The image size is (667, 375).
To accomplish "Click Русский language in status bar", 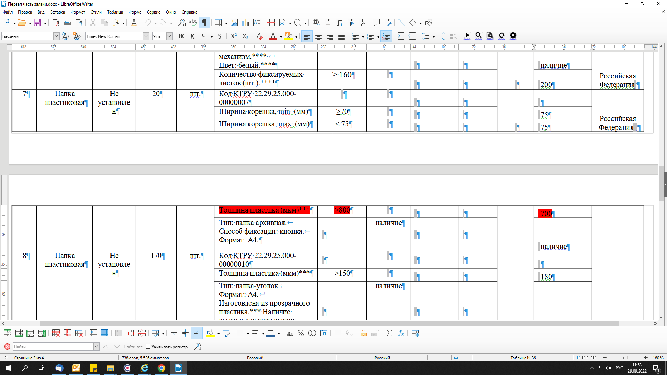I will tap(382, 358).
